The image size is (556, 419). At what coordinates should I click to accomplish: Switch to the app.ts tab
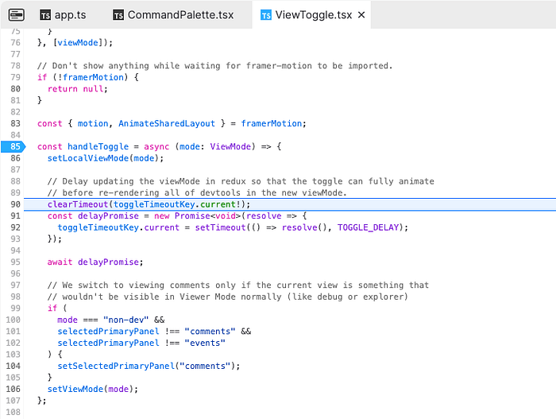70,15
